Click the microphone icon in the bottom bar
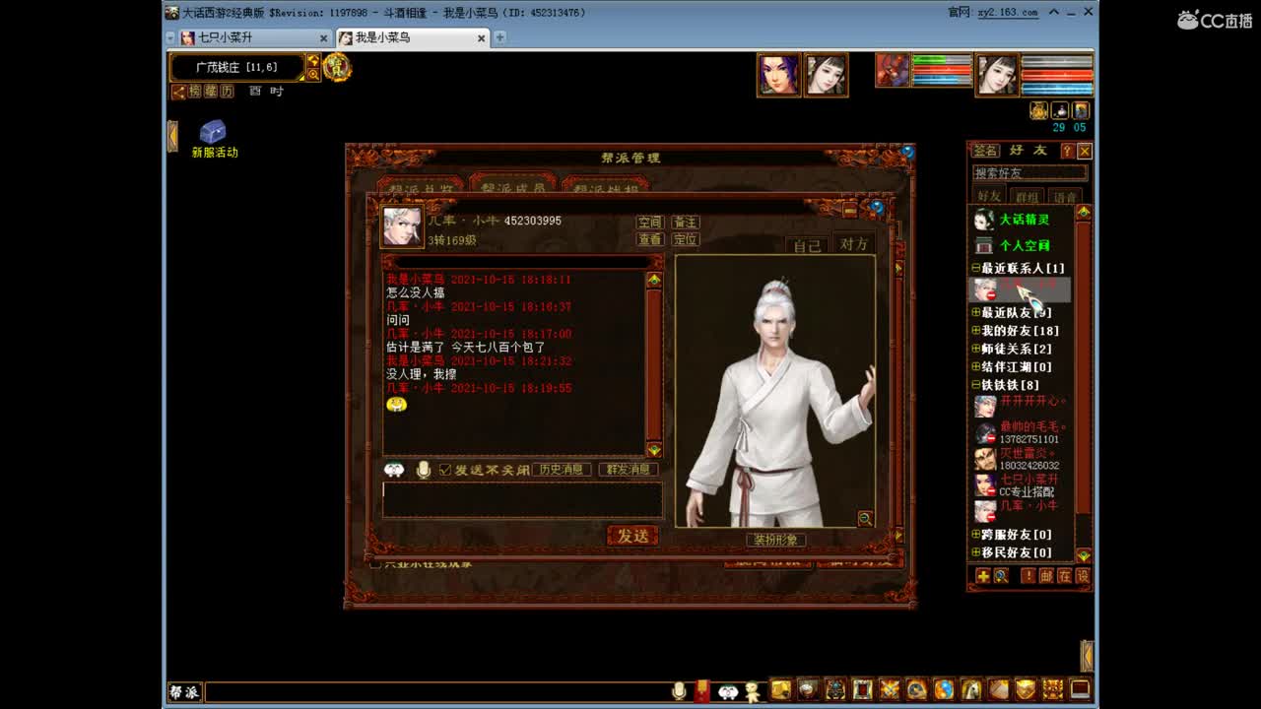Viewport: 1261px width, 709px height. [679, 691]
